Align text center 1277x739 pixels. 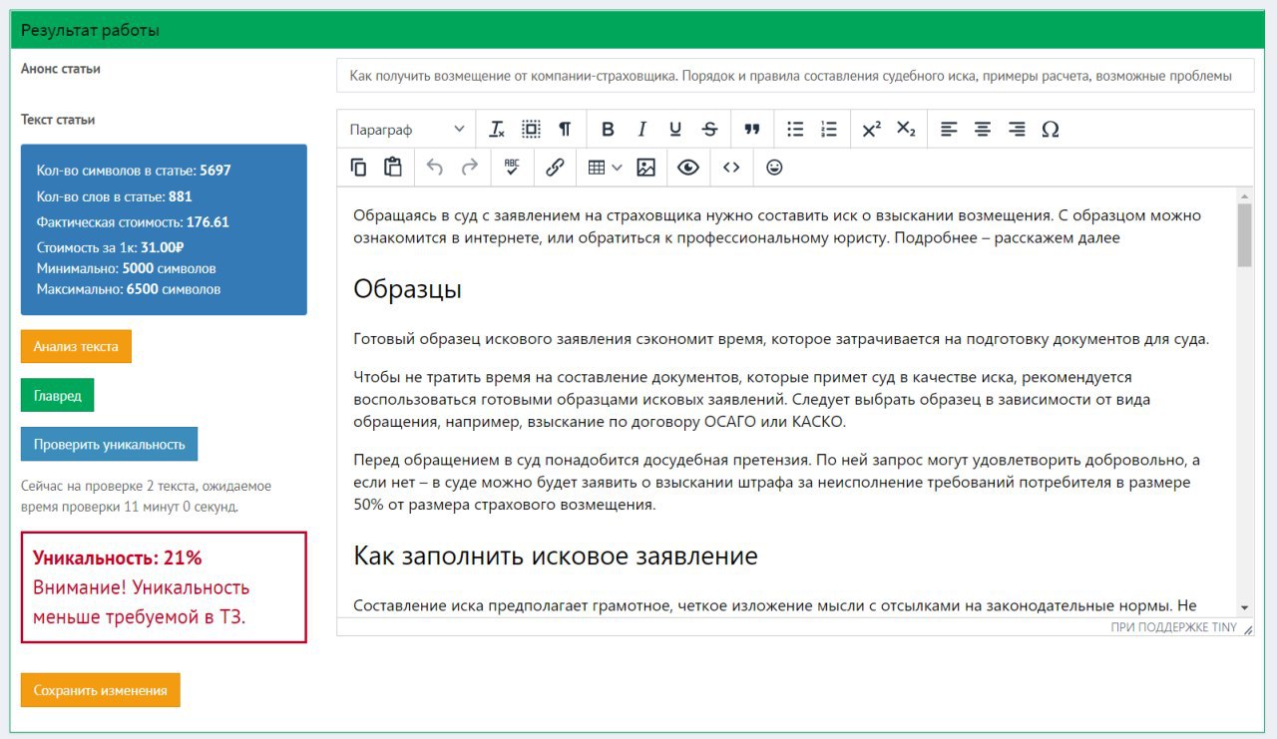(x=983, y=129)
